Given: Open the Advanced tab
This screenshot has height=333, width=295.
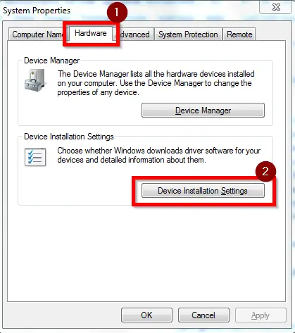Looking at the screenshot, I should click(134, 34).
